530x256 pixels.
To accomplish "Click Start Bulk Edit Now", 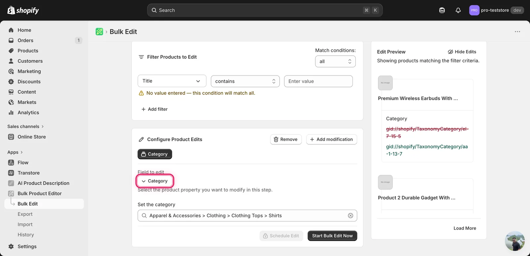I will (332, 236).
